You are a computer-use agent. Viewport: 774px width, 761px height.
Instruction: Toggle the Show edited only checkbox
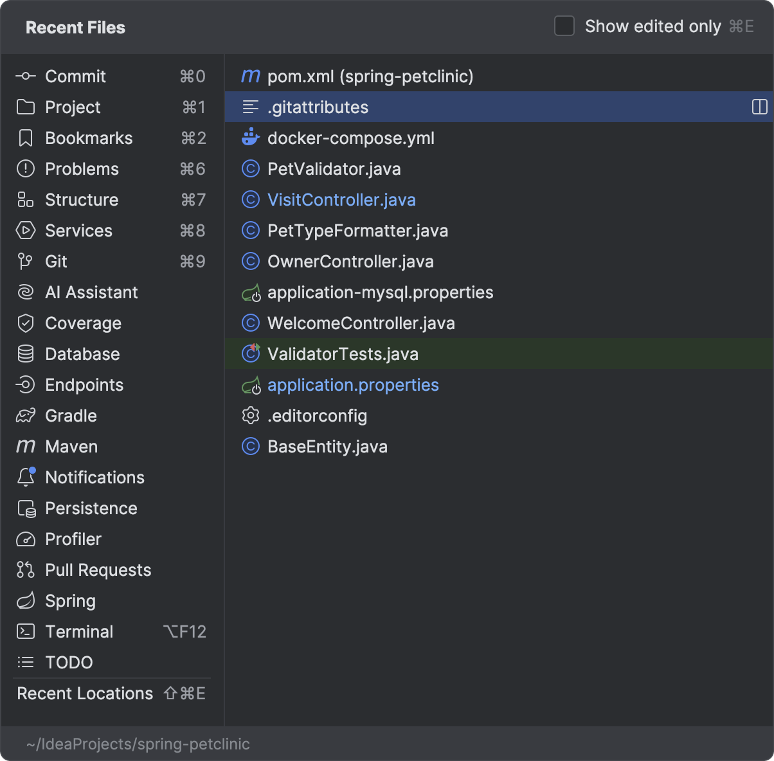point(564,26)
